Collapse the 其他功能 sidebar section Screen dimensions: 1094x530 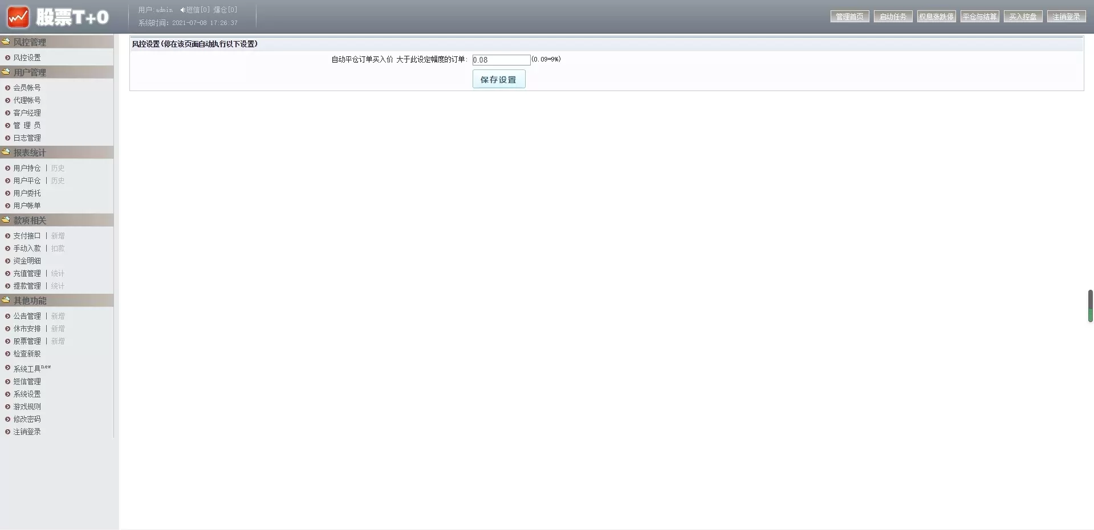[30, 301]
